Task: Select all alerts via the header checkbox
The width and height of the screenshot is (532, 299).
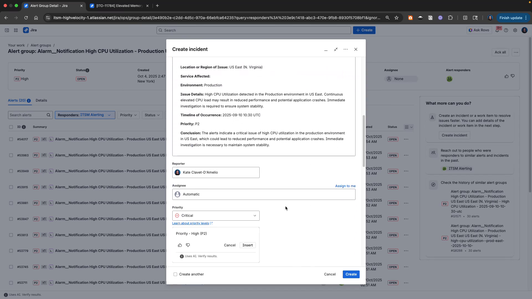Action: click(11, 127)
